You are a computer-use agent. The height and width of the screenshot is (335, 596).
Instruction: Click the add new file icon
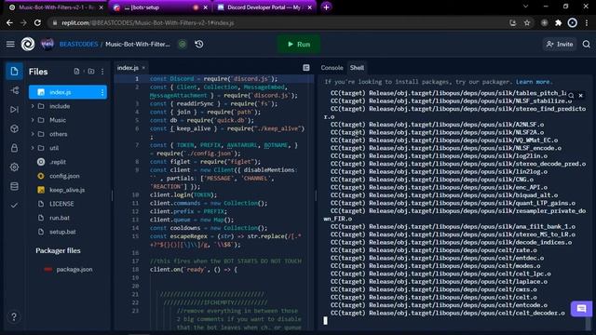(76, 72)
